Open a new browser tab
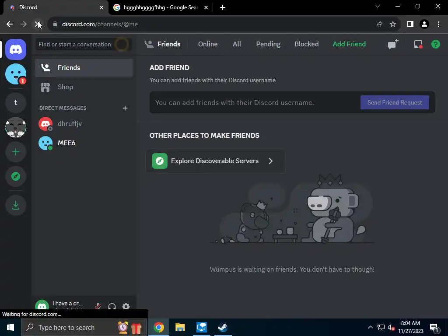This screenshot has width=448, height=336. tap(223, 7)
